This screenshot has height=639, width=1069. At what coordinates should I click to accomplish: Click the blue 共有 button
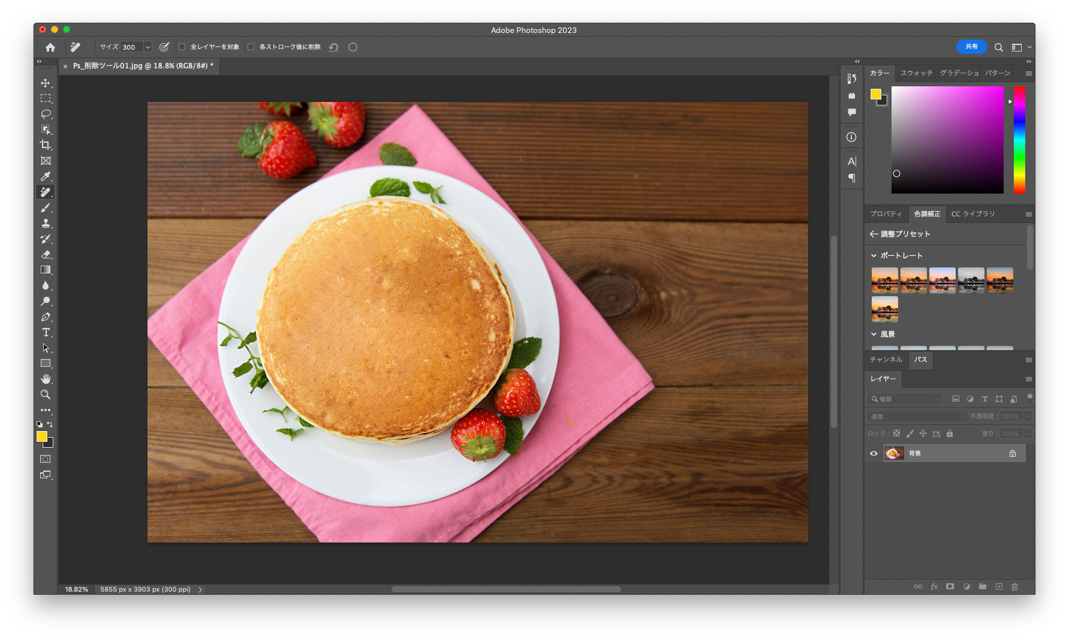pos(971,47)
